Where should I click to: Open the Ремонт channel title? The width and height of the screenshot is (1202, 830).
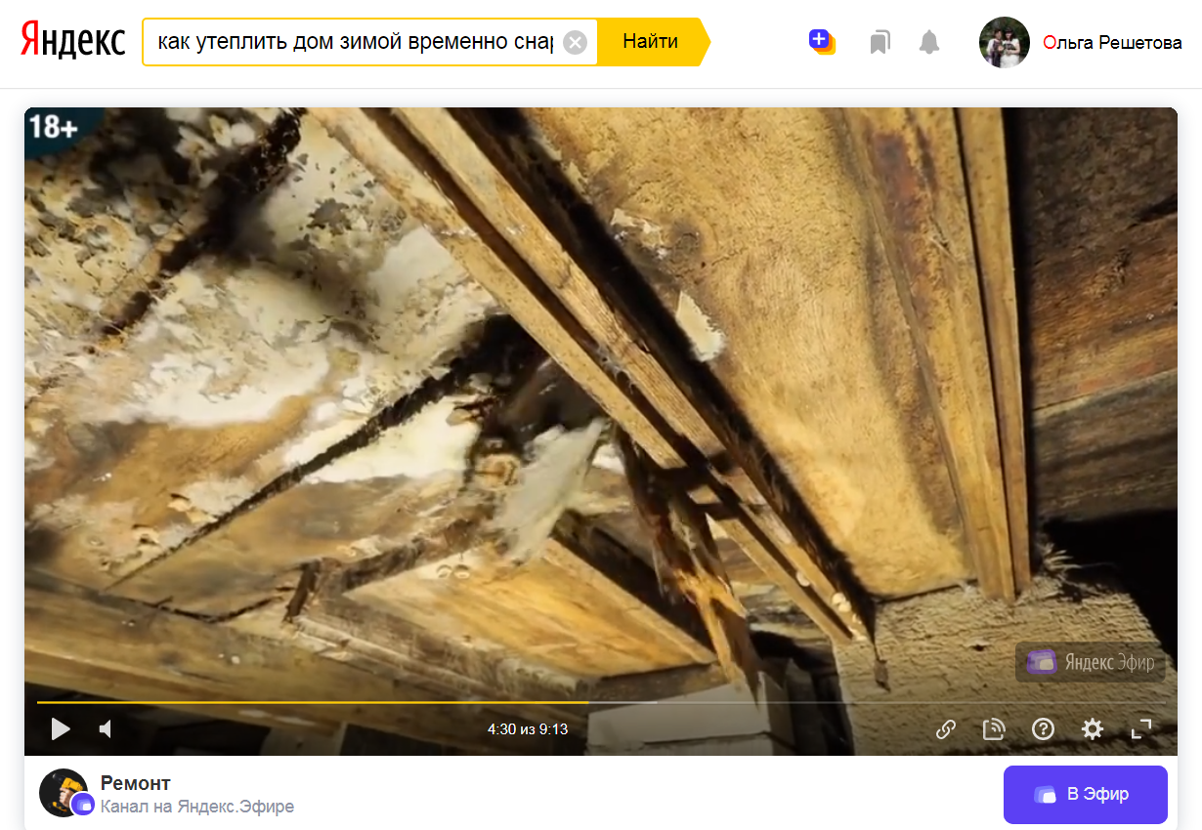click(136, 783)
